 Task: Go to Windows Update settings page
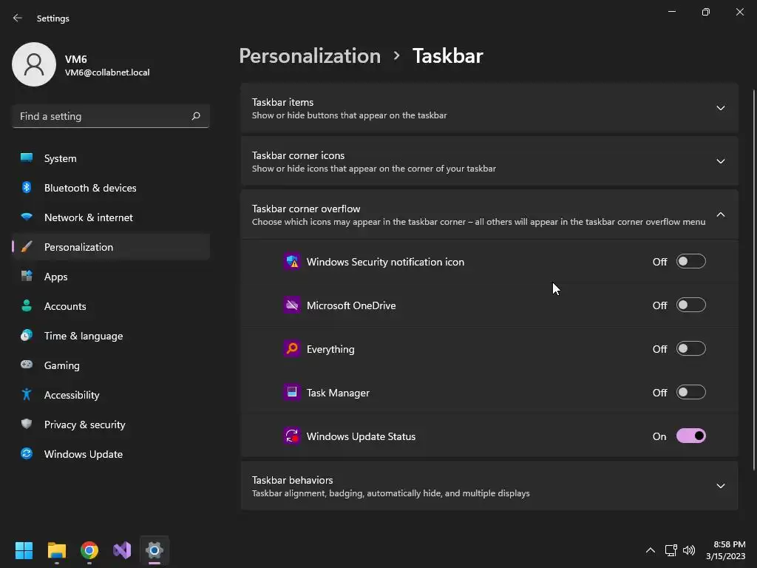(83, 454)
